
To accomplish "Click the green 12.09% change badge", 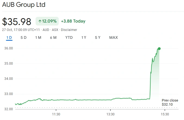I will click(47, 21).
